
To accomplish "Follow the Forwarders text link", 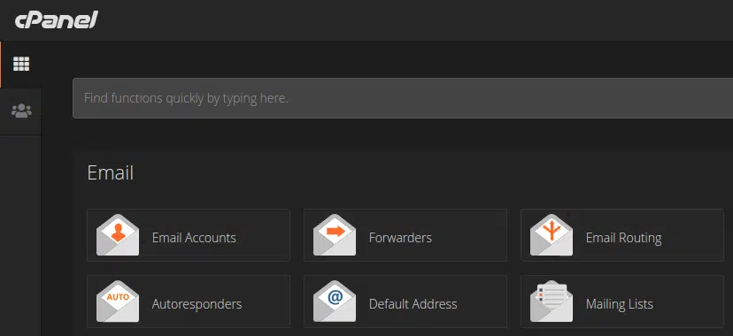I will click(400, 238).
